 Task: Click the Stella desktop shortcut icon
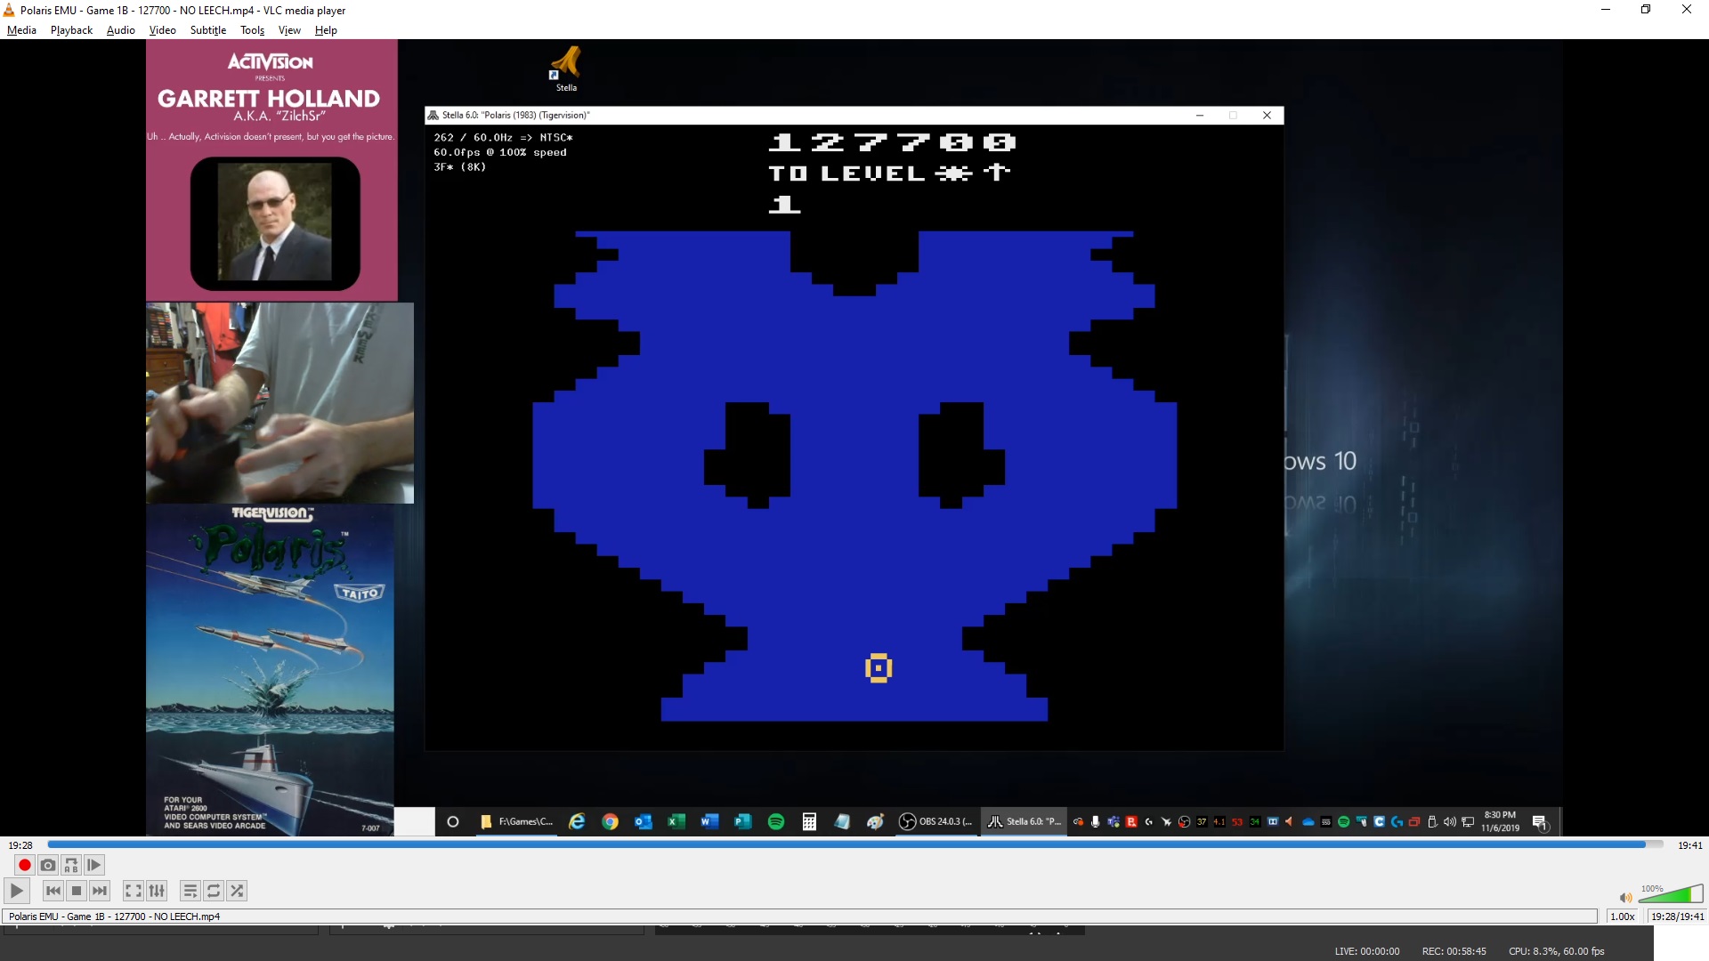click(x=566, y=69)
